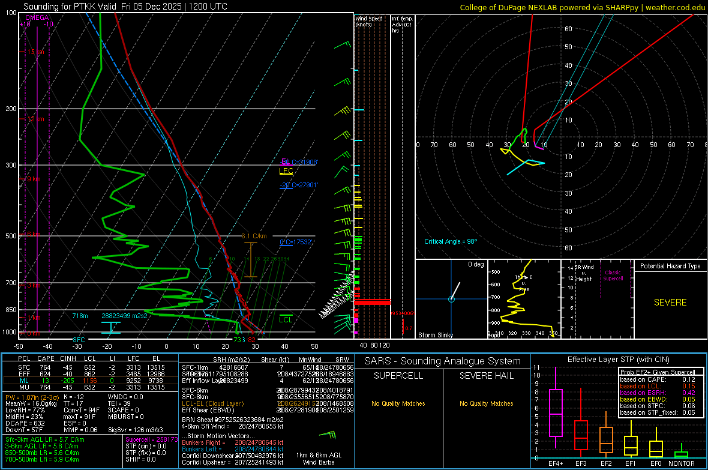
Task: Click the Bunkers Right storm motion row
Action: pyautogui.click(x=233, y=443)
